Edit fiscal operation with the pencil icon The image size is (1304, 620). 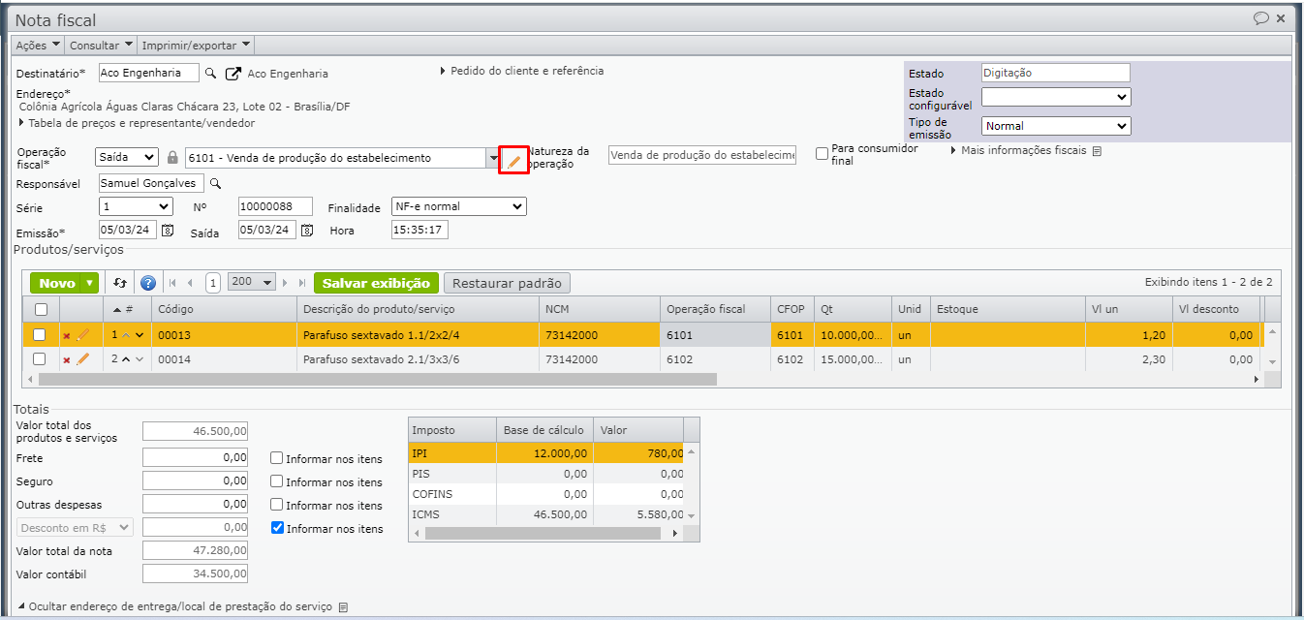tap(514, 160)
